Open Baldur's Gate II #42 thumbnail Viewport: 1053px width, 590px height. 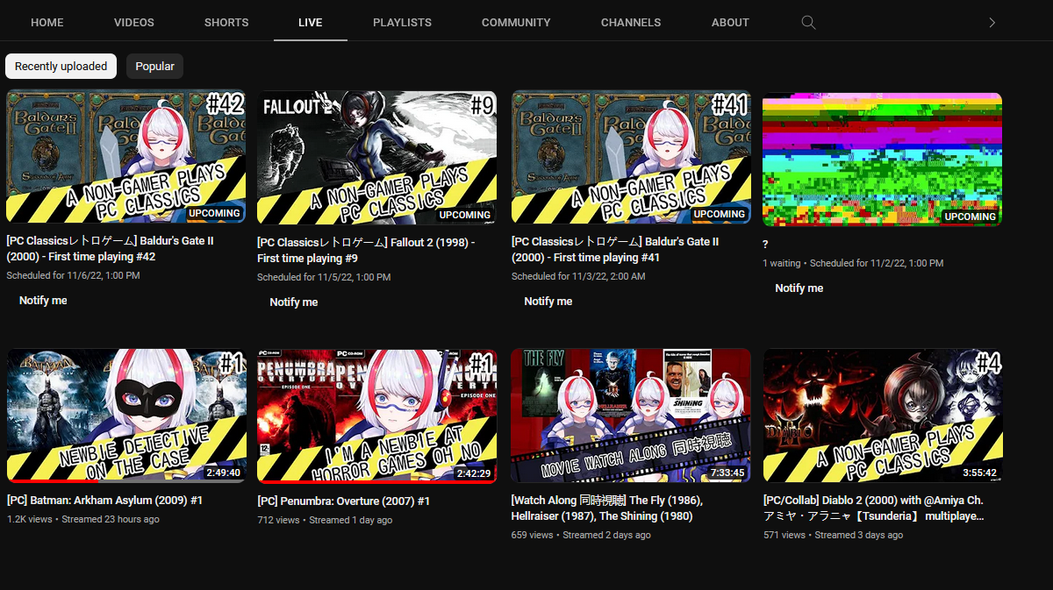tap(125, 158)
